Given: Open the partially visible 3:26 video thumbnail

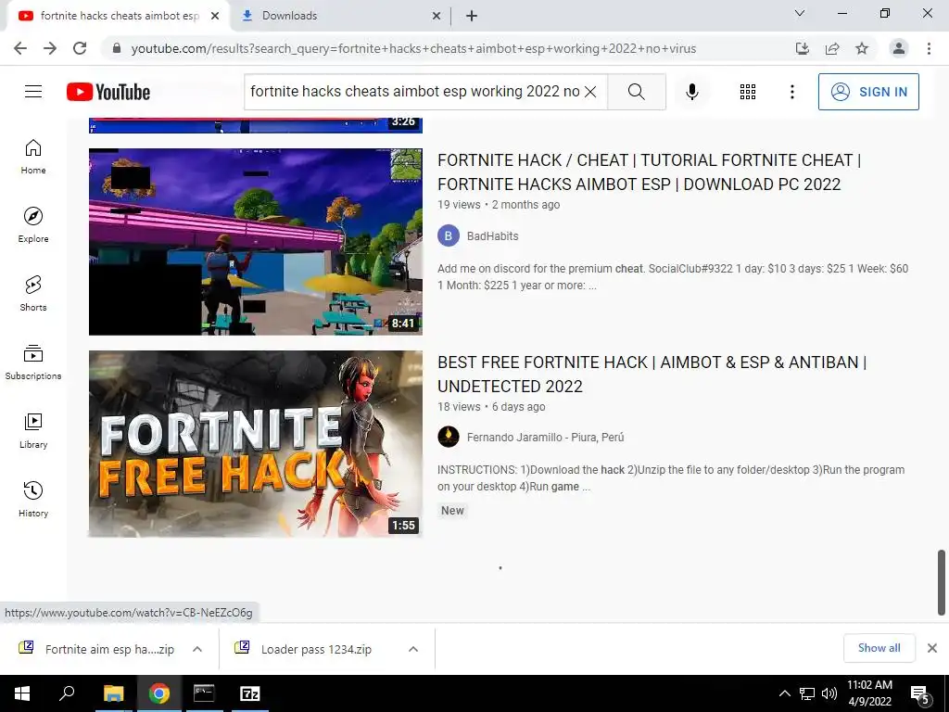Looking at the screenshot, I should click(256, 125).
